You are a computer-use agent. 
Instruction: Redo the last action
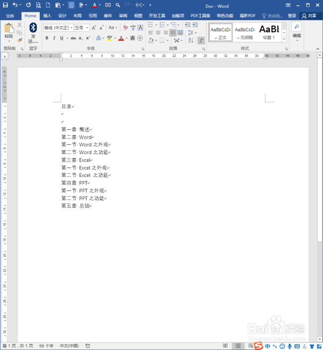[x=28, y=4]
